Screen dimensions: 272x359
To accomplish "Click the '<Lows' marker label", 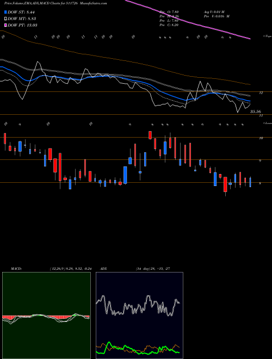I will 267,123.
